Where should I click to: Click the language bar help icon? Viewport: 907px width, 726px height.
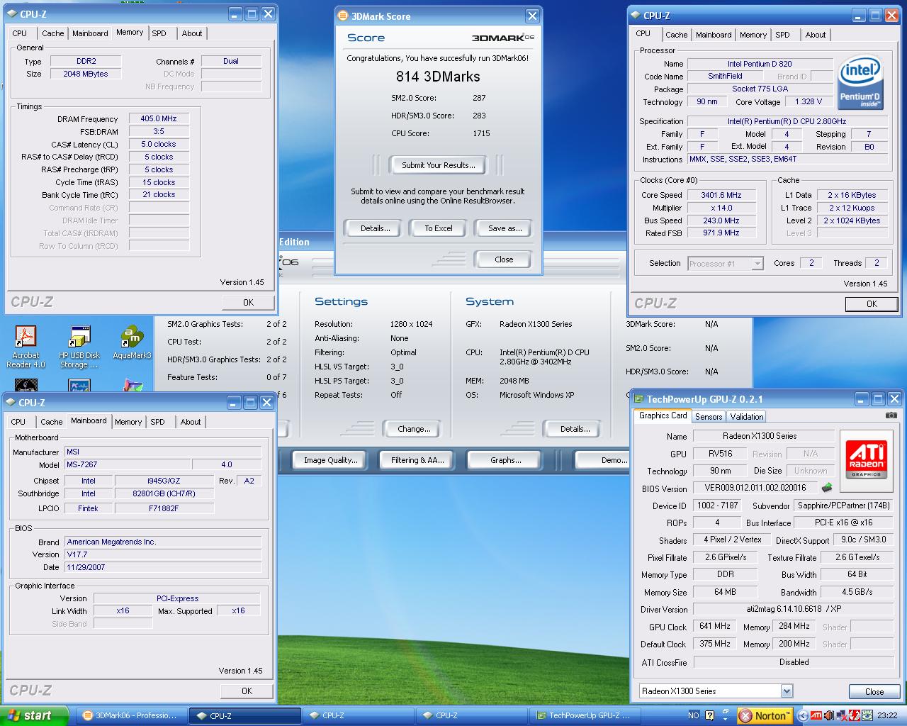[709, 715]
